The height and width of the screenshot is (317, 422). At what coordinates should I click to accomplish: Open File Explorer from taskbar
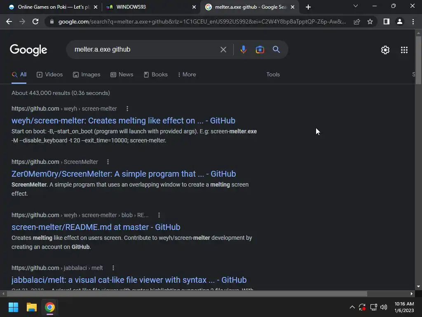pos(31,307)
